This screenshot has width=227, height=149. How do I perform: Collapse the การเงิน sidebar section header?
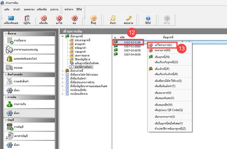click(30, 97)
